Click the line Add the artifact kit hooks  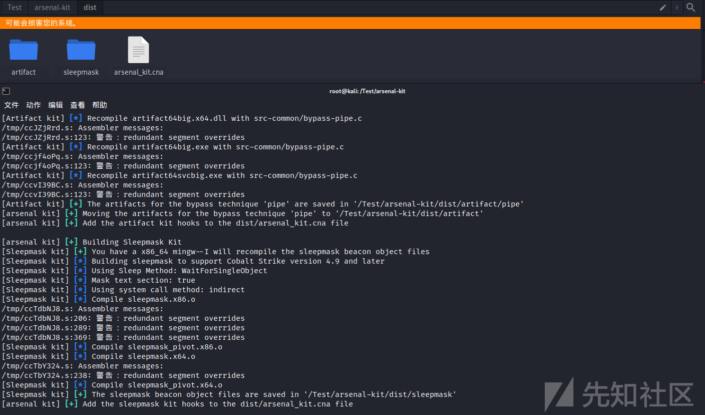click(175, 223)
